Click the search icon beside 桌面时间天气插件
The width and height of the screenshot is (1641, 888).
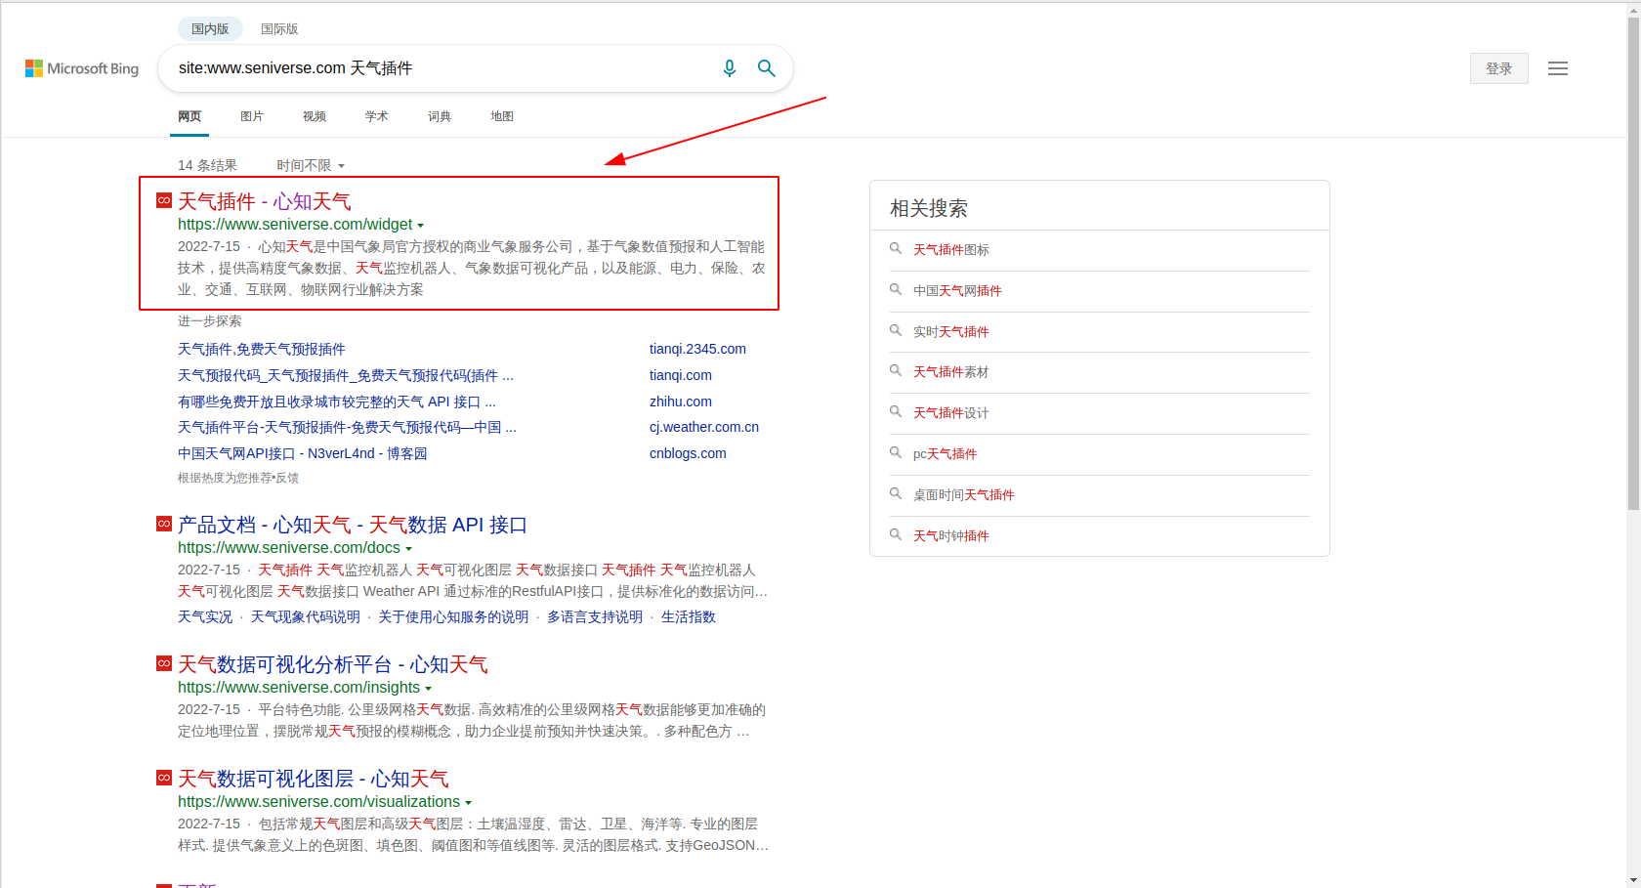895,494
